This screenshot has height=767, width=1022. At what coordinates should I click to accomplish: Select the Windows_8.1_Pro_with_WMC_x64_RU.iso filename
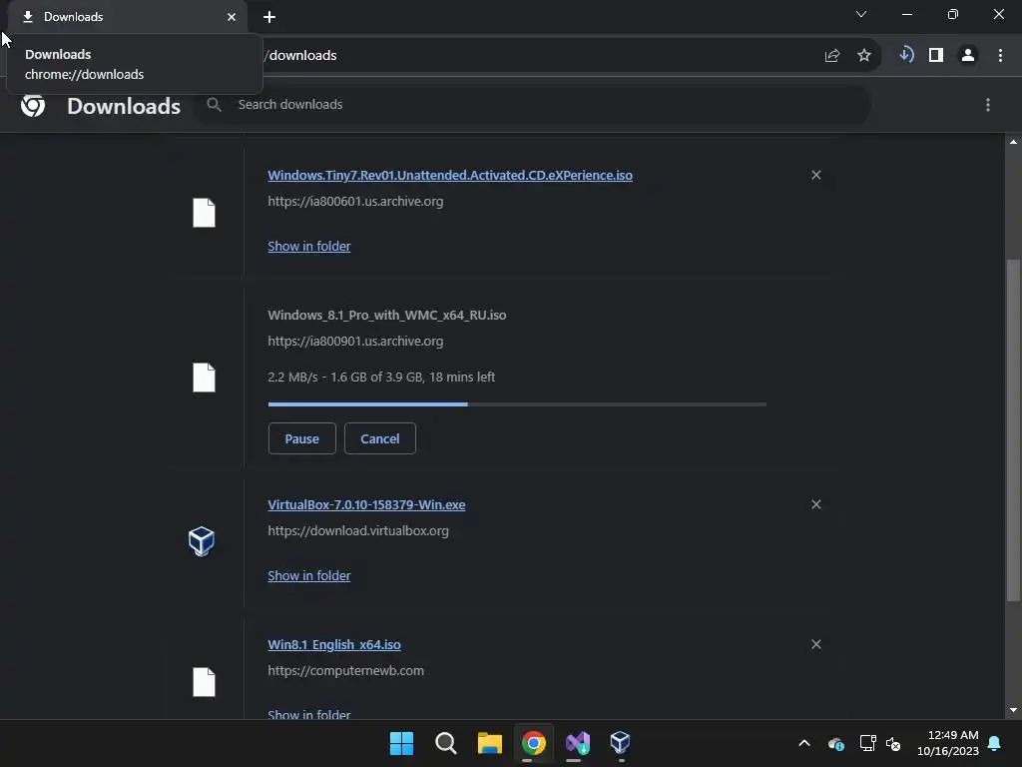coord(386,315)
